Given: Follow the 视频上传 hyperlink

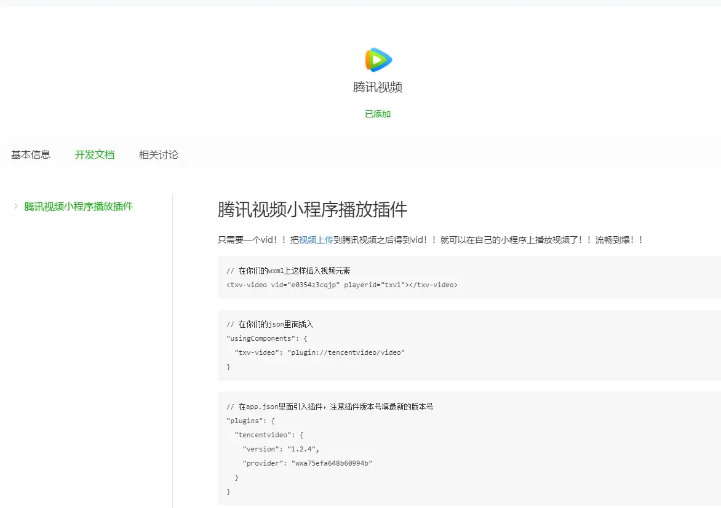Looking at the screenshot, I should pos(316,240).
